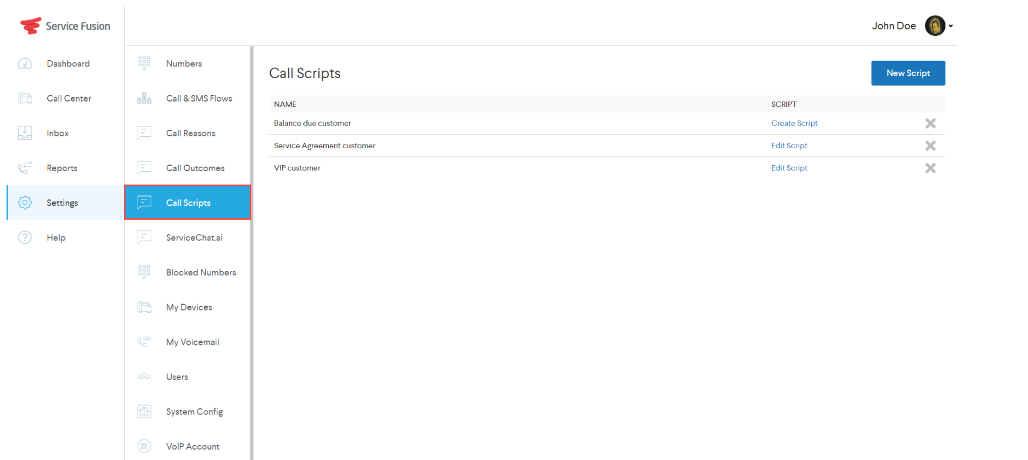Click the My Devices icon
This screenshot has height=460, width=1028.
coord(144,307)
